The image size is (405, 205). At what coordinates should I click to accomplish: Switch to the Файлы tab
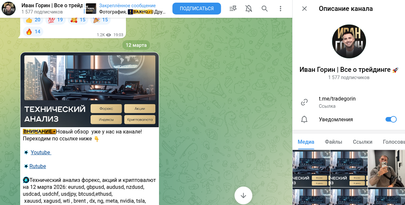click(334, 142)
